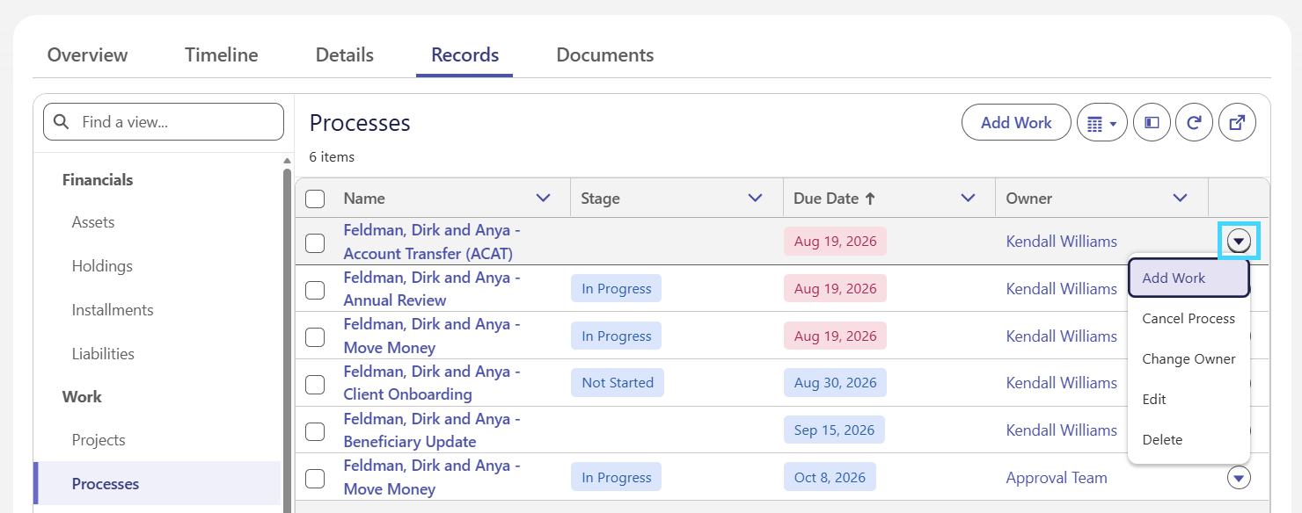Open the Name column menu chevron
1302x513 pixels.
543,199
